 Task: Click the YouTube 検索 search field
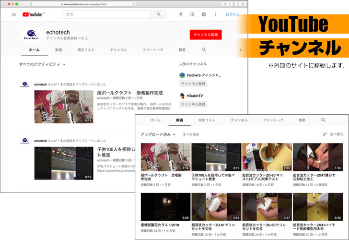pyautogui.click(x=107, y=14)
